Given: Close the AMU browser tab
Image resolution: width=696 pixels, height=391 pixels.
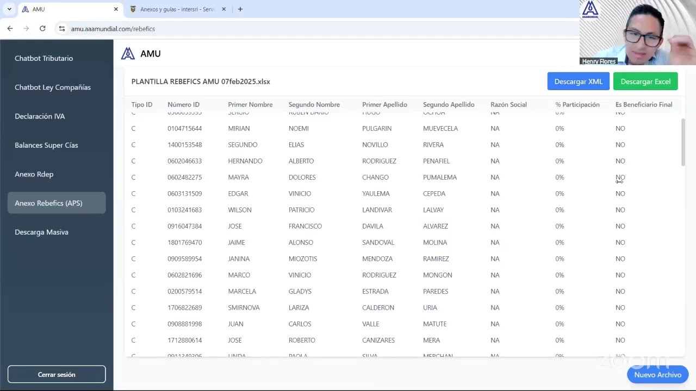Looking at the screenshot, I should pyautogui.click(x=116, y=9).
